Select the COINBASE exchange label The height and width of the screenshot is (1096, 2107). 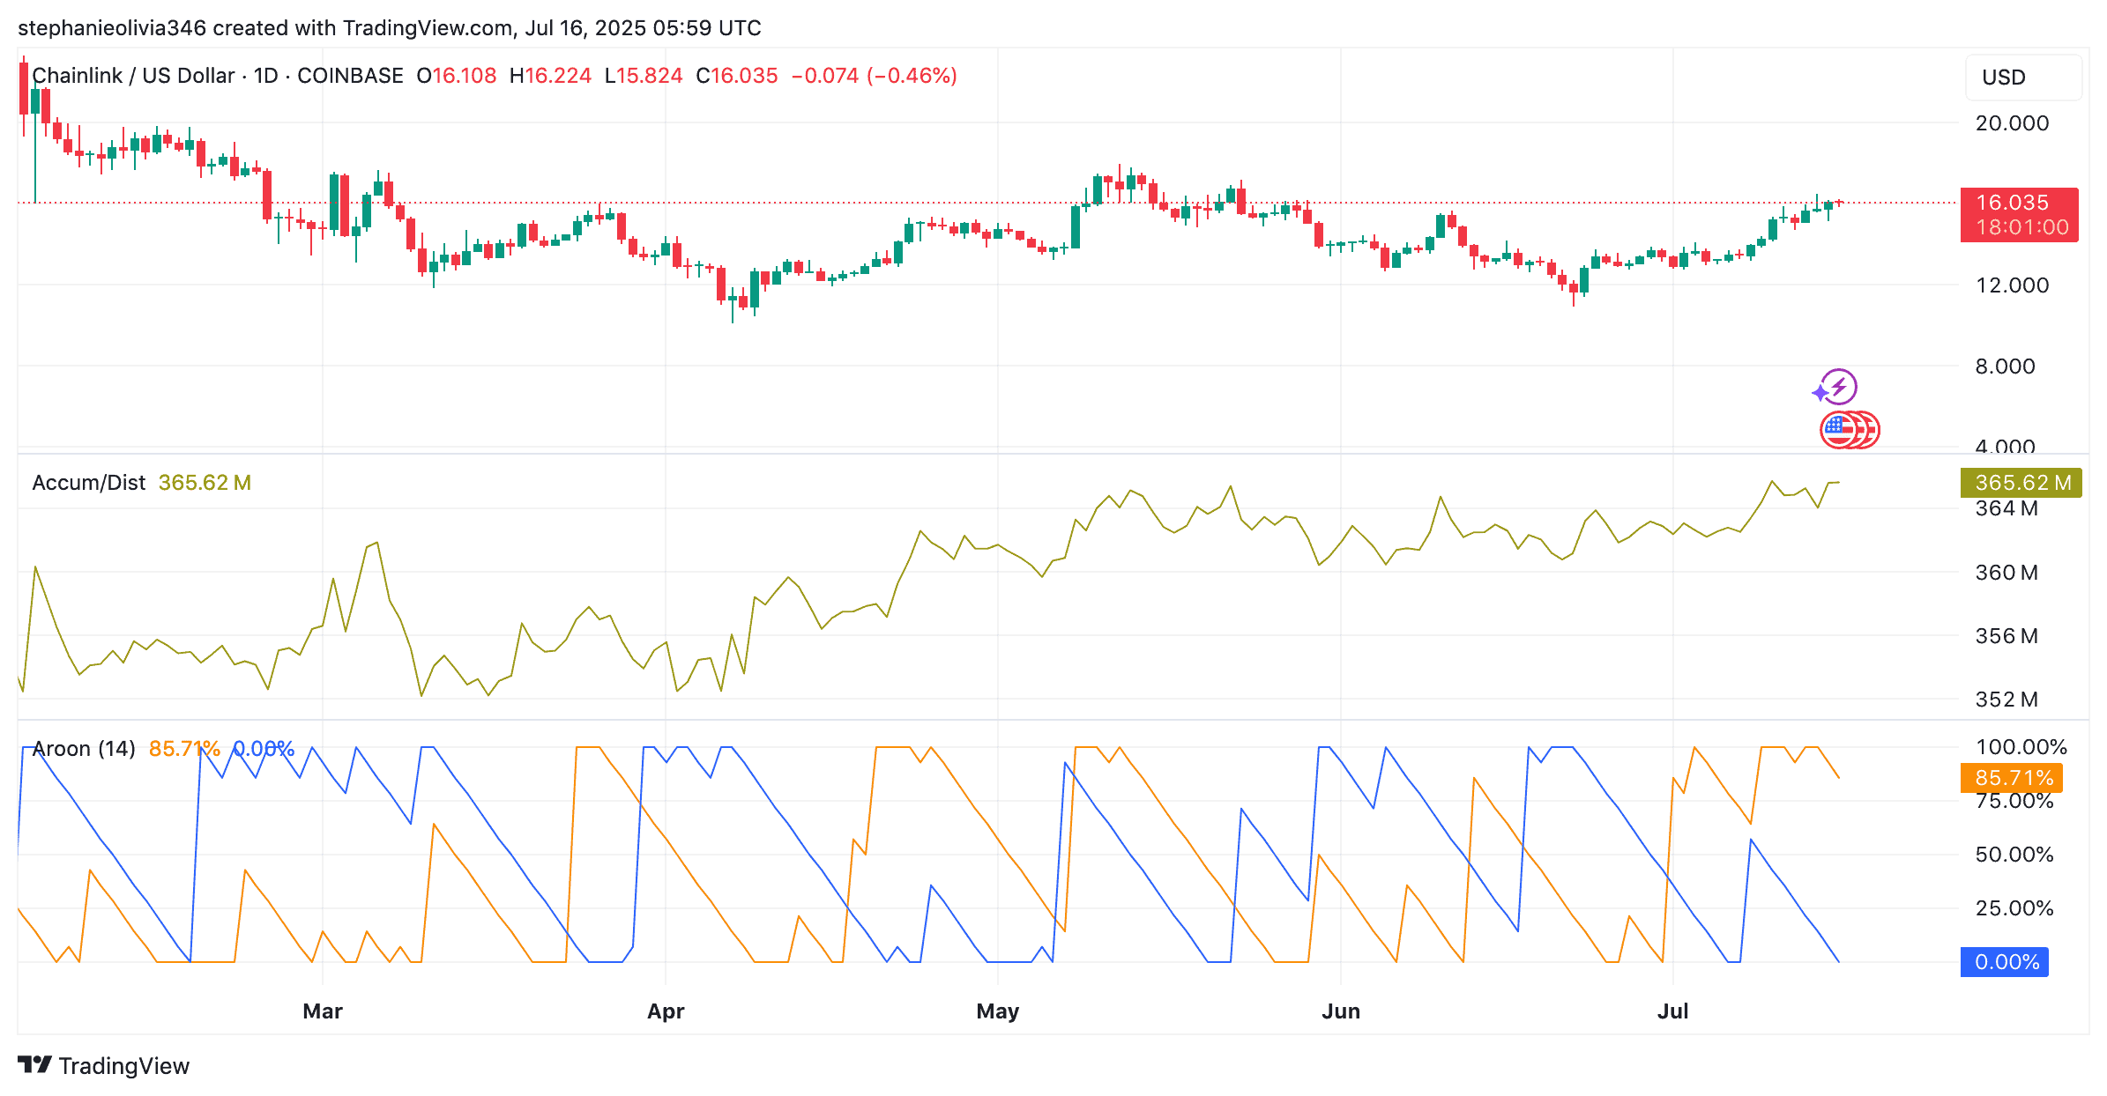click(350, 75)
